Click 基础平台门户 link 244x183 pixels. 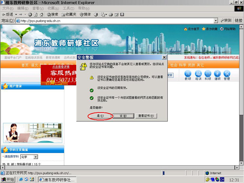(x=13, y=57)
